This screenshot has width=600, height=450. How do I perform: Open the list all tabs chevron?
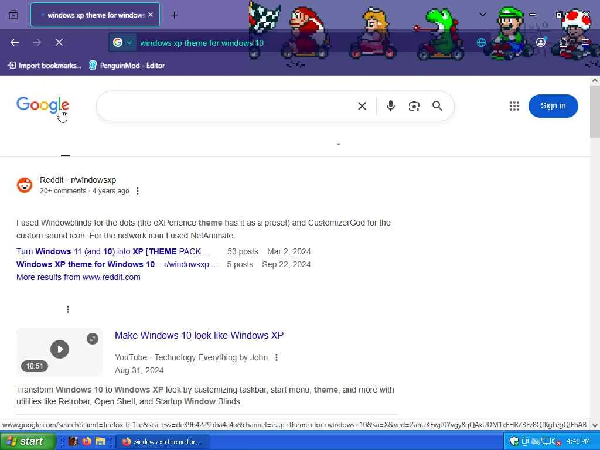(x=483, y=15)
